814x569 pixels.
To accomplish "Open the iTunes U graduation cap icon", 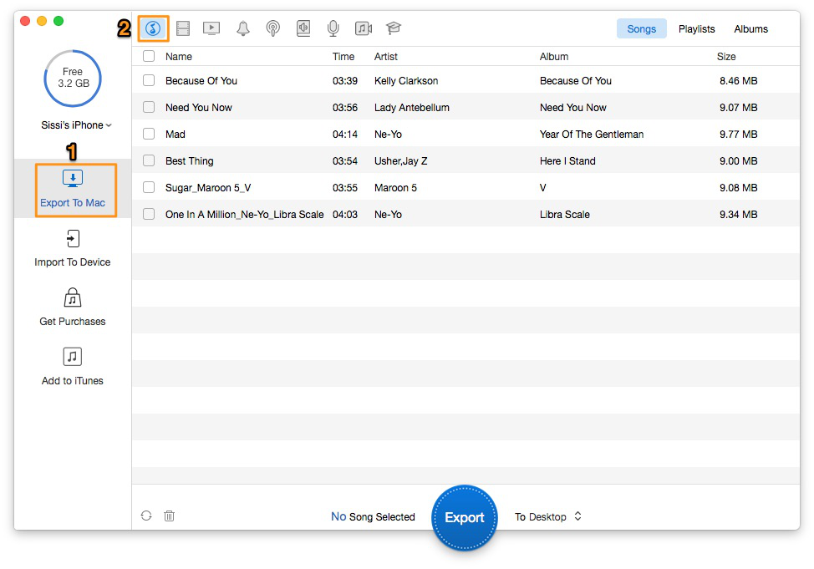I will 394,28.
